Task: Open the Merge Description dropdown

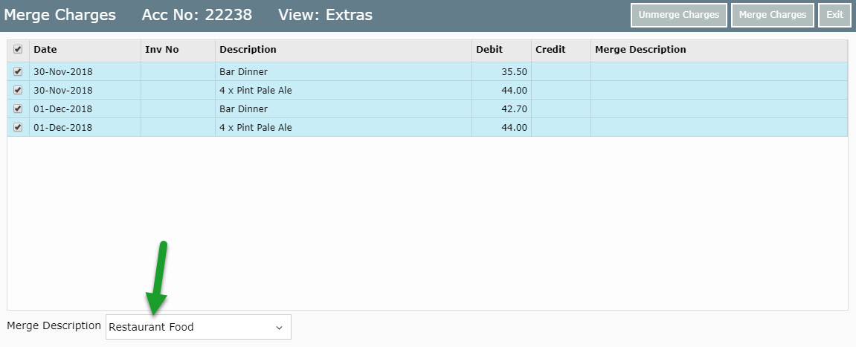Action: [x=198, y=327]
